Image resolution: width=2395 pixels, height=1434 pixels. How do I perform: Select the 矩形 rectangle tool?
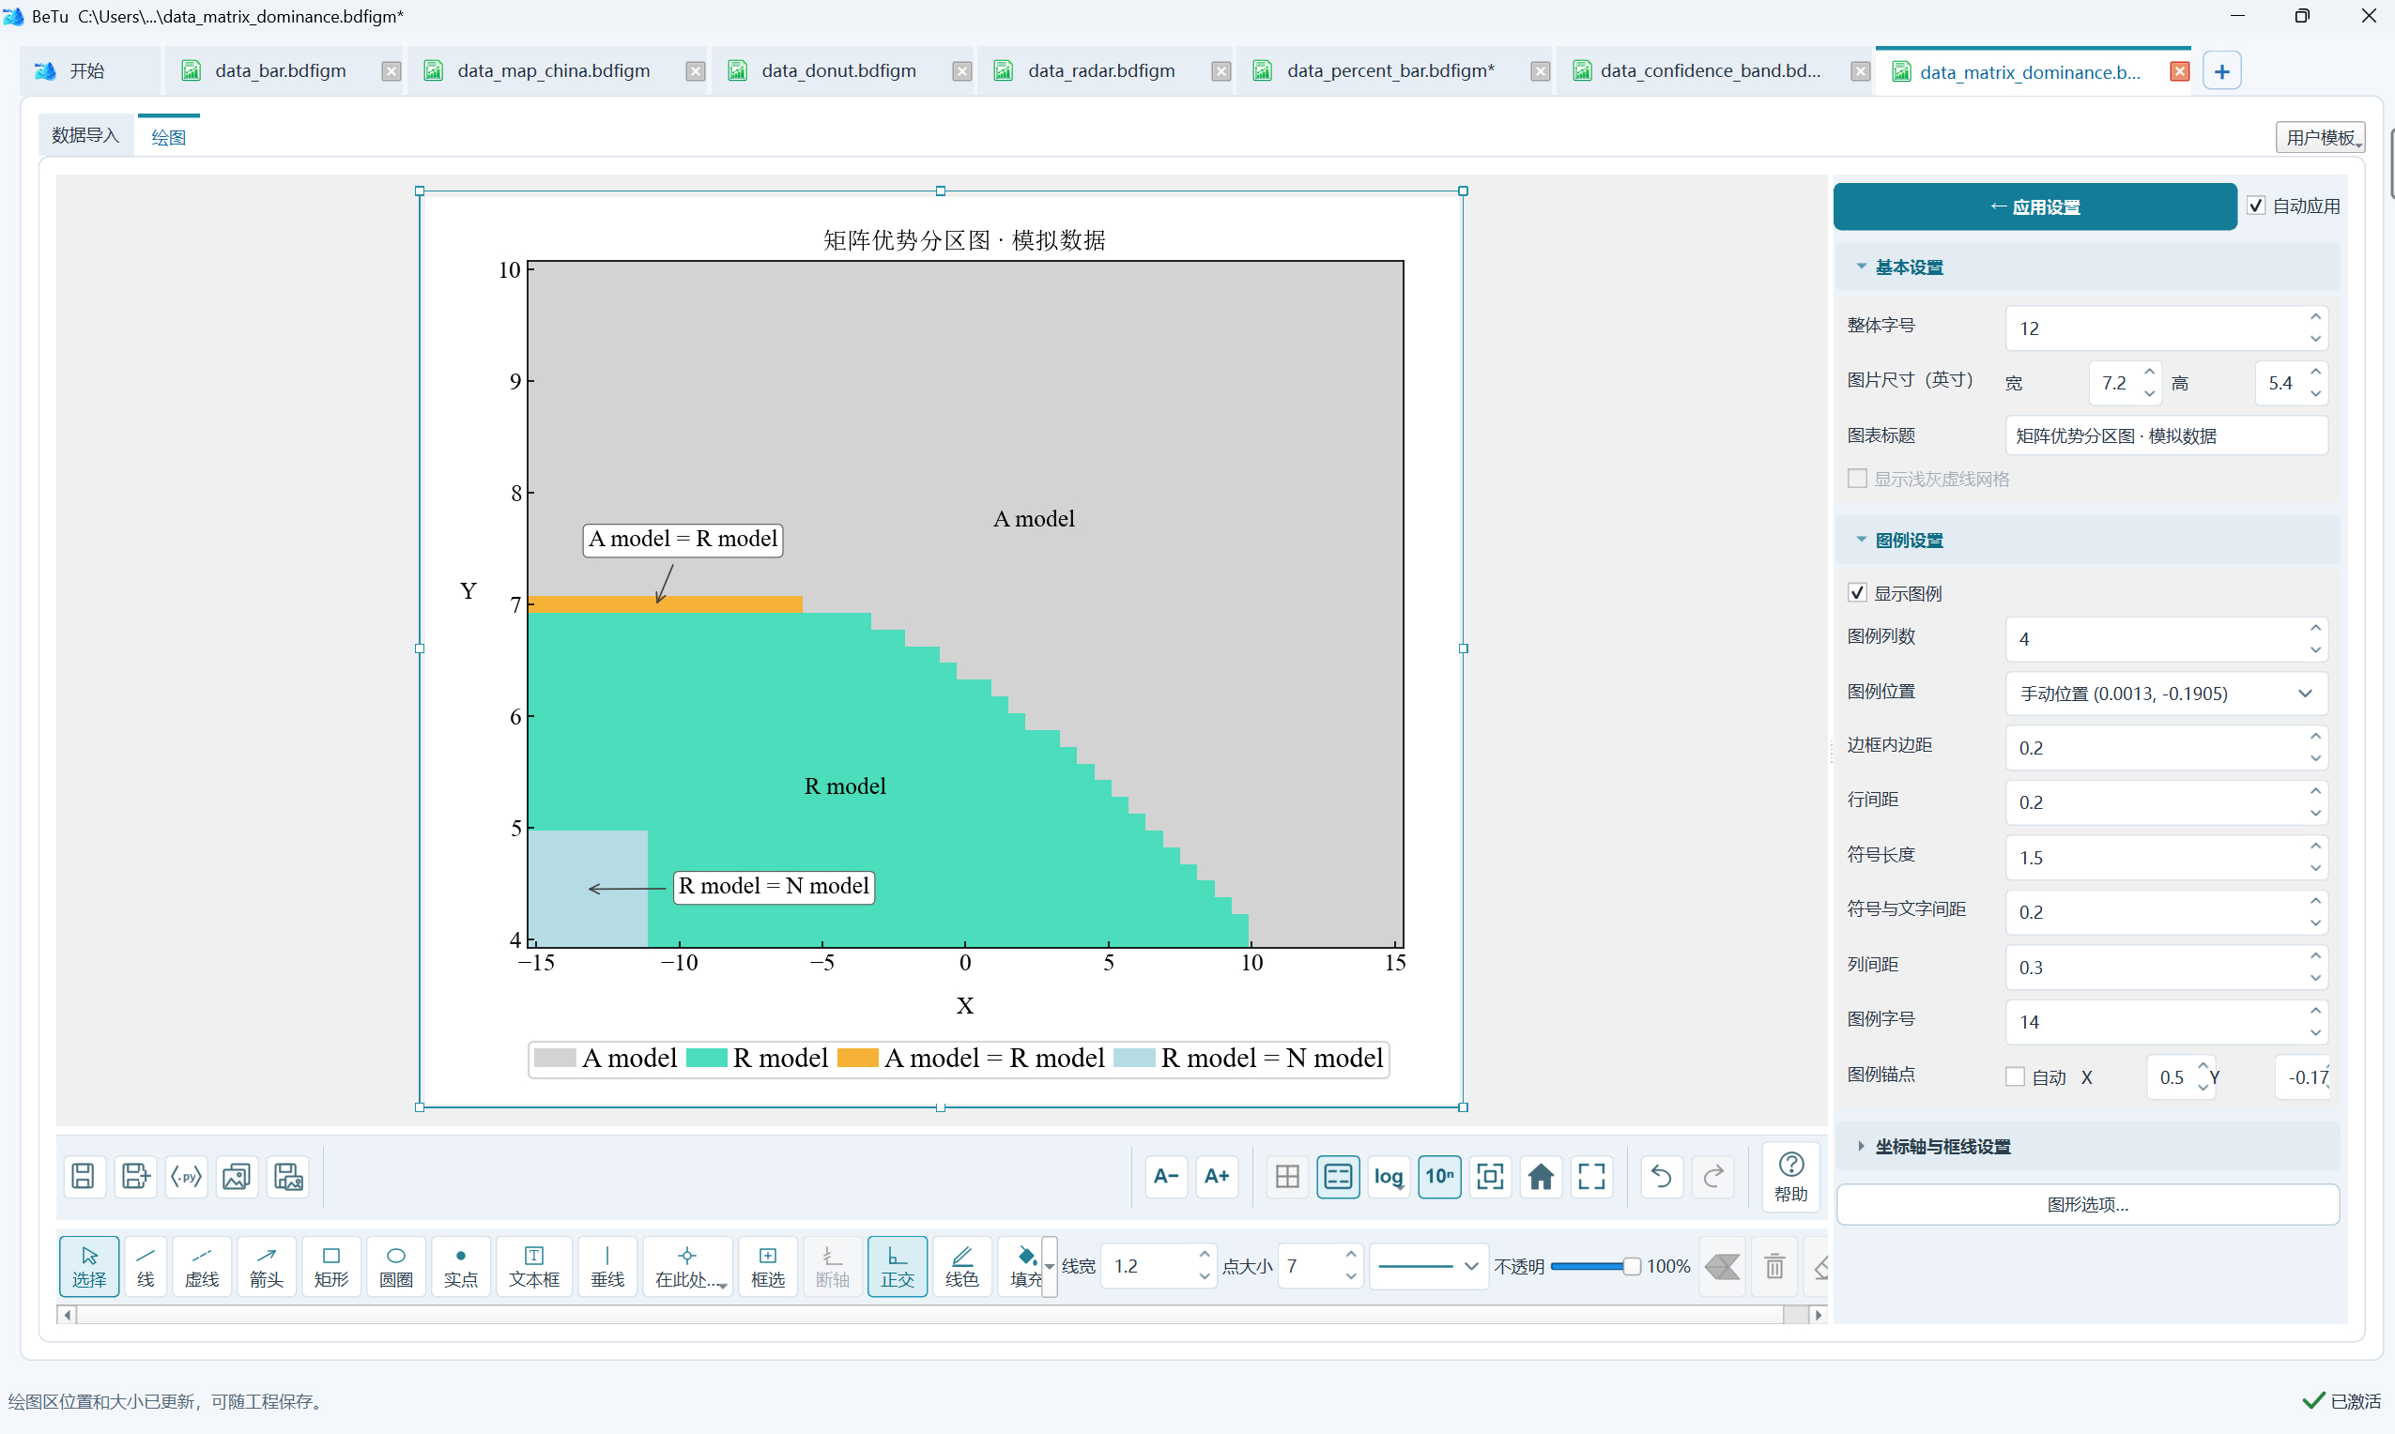(330, 1266)
